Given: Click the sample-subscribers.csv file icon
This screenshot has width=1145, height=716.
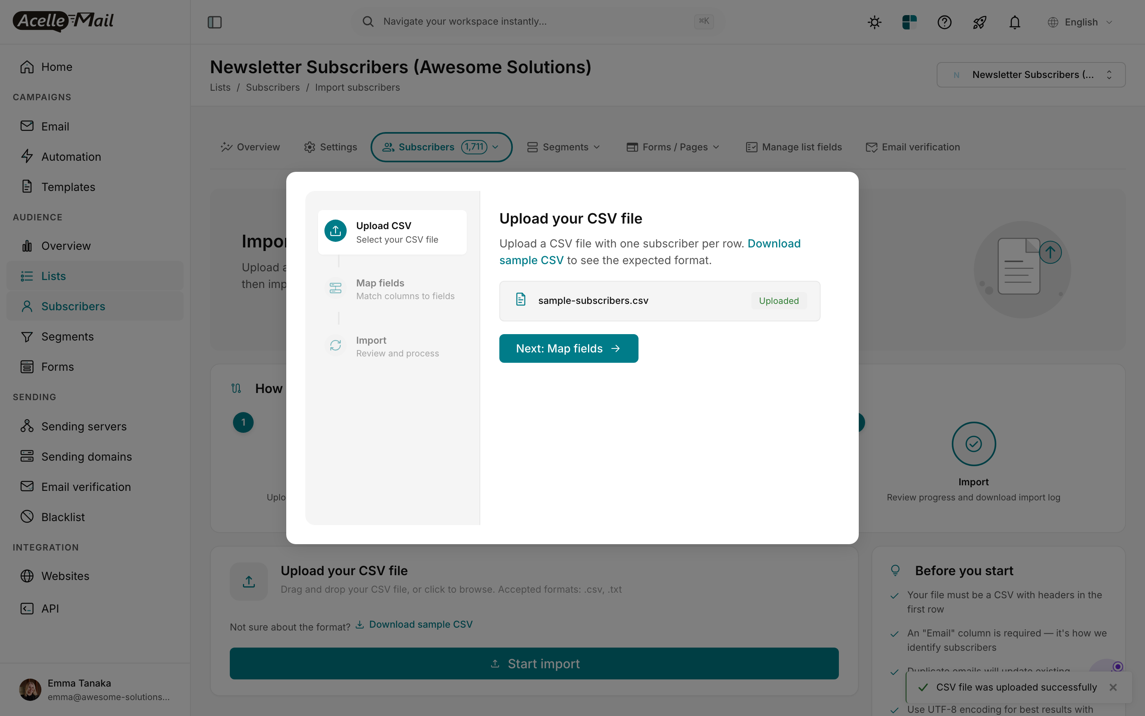Looking at the screenshot, I should coord(520,300).
